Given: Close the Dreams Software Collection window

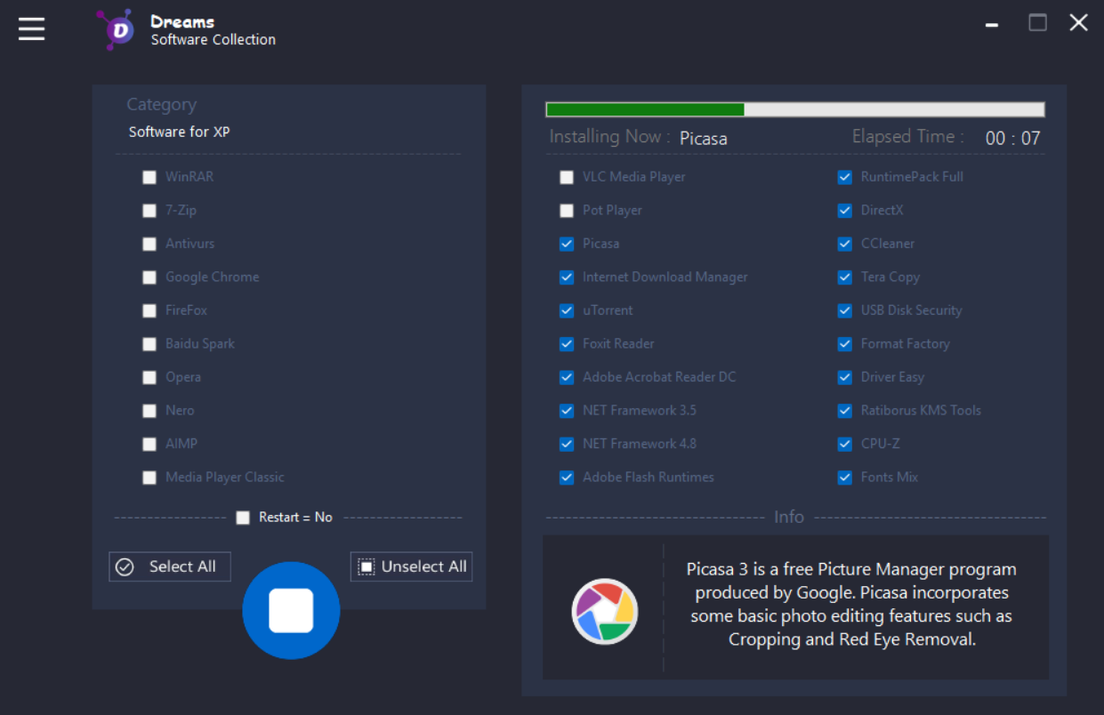Looking at the screenshot, I should point(1078,23).
